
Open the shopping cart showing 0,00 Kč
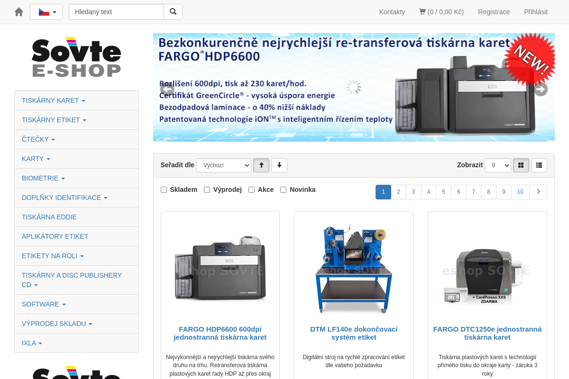point(441,11)
